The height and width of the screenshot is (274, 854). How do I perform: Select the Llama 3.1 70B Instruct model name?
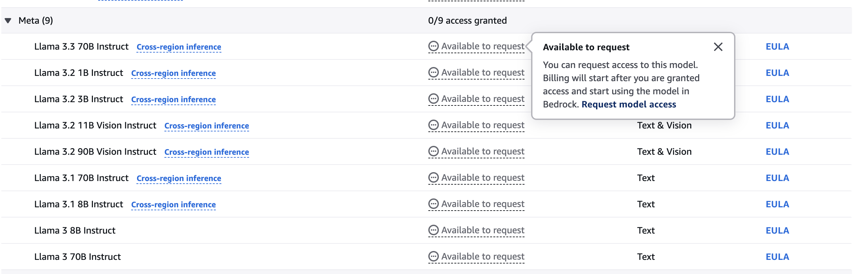pos(81,178)
